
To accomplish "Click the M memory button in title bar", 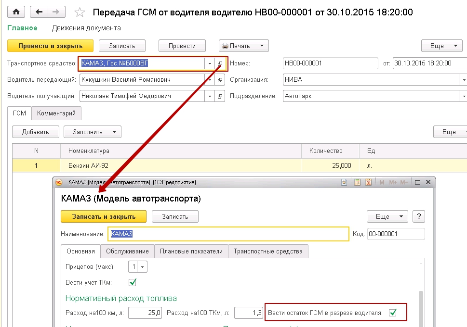I will [x=382, y=182].
